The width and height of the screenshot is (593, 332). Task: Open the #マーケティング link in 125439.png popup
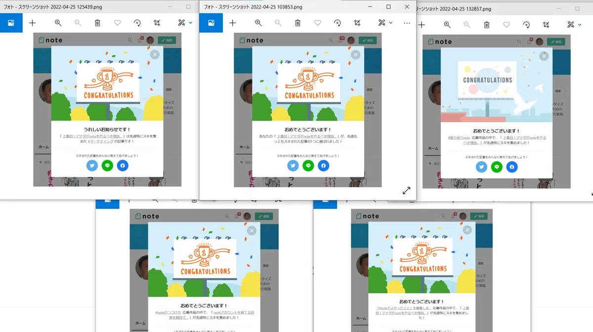coord(100,141)
